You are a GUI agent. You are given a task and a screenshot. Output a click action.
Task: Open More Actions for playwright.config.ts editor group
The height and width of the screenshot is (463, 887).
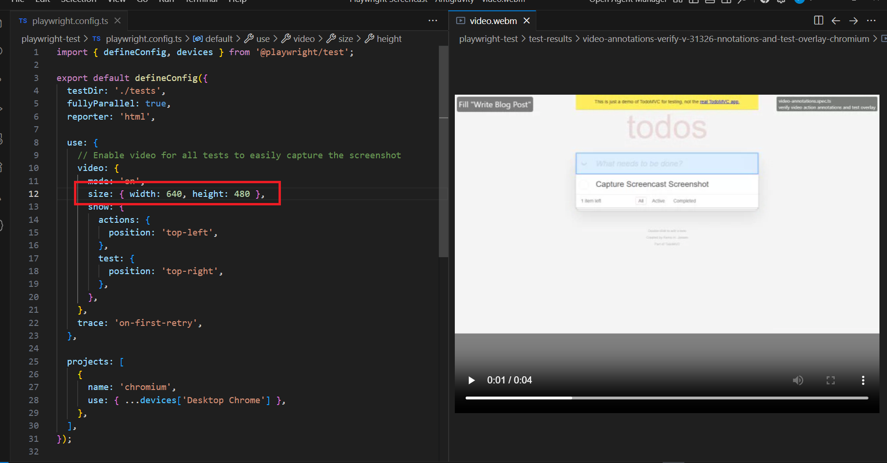pos(433,21)
